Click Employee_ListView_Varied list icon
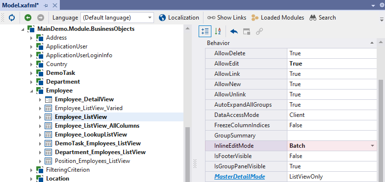Screen dimensions: 385x182 click(x=49, y=108)
